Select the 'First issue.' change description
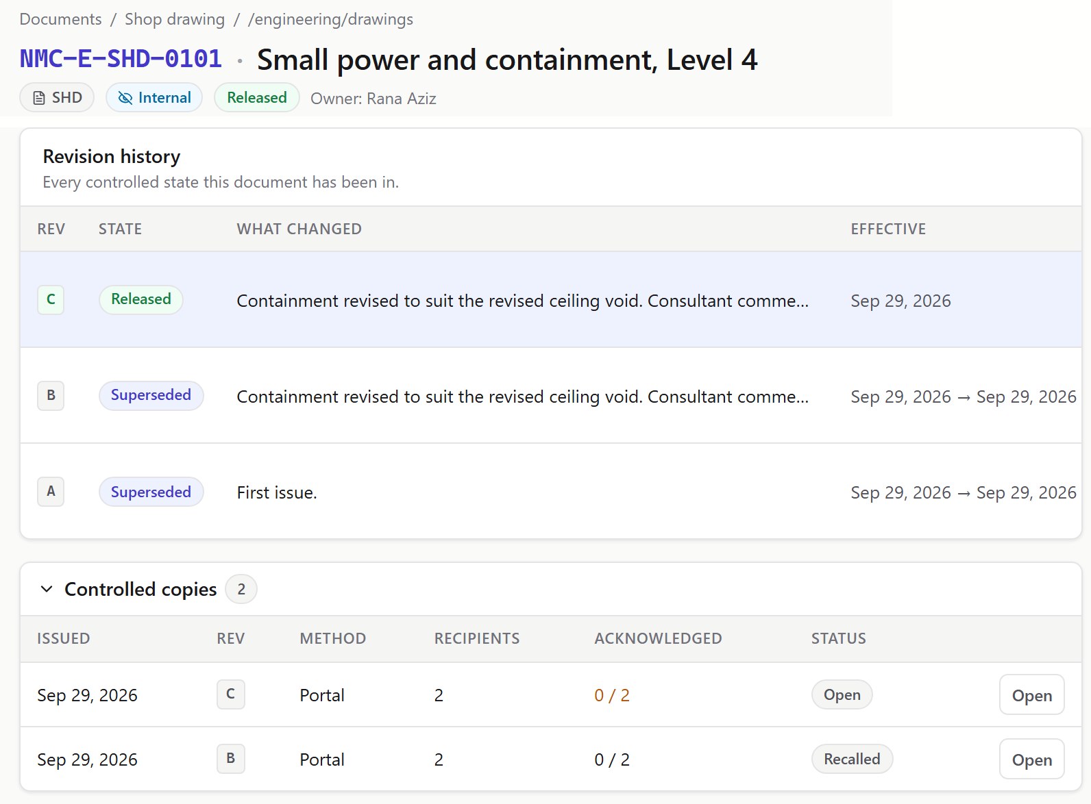Image resolution: width=1091 pixels, height=804 pixels. pyautogui.click(x=277, y=492)
